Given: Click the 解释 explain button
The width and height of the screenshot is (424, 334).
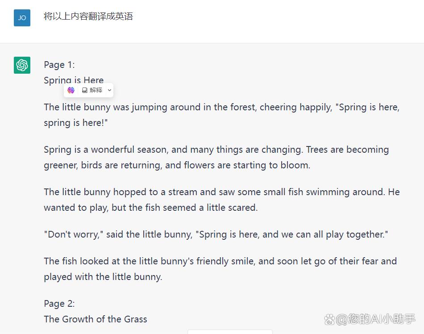Looking at the screenshot, I should 92,90.
